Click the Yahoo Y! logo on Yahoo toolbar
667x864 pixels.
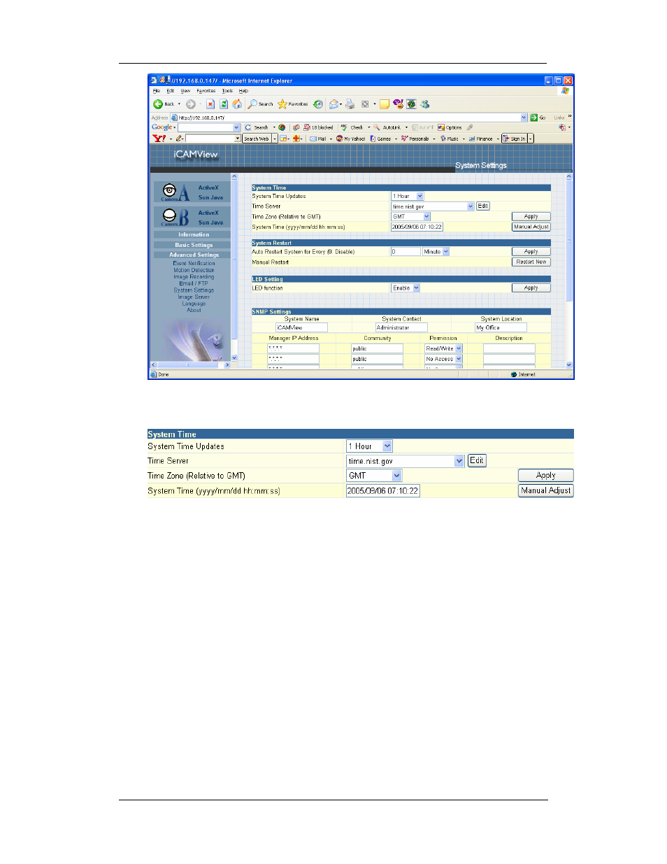159,139
